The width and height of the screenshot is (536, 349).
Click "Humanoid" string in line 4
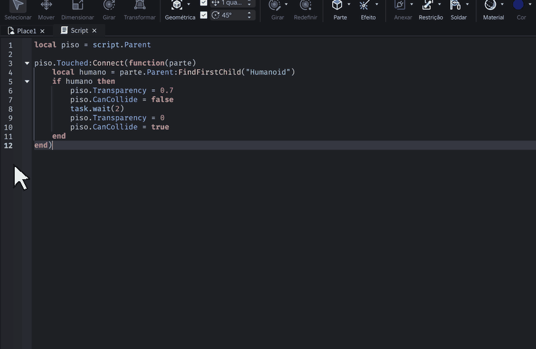(268, 72)
